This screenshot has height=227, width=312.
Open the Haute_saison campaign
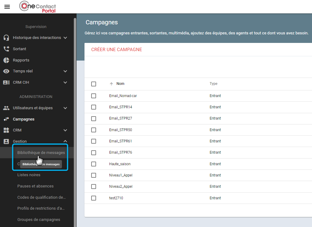coord(120,164)
